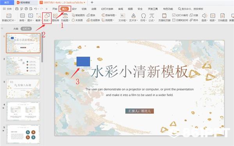Switch panel to Outline (大纲) view
234x146 pixels.
point(16,28)
